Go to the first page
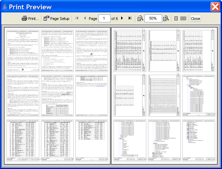Viewport: 222px width, 169px height. (x=77, y=18)
